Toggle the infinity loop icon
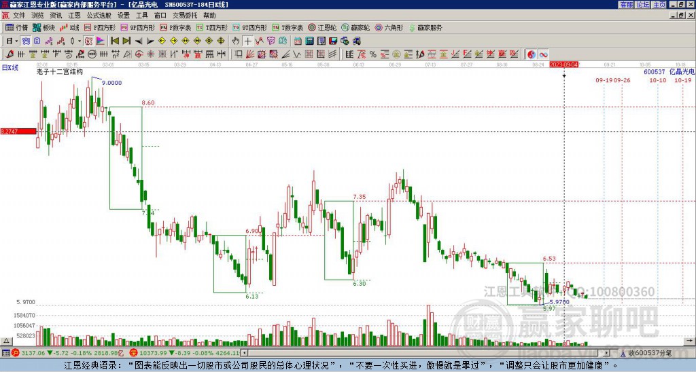This screenshot has height=372, width=696. click(543, 54)
